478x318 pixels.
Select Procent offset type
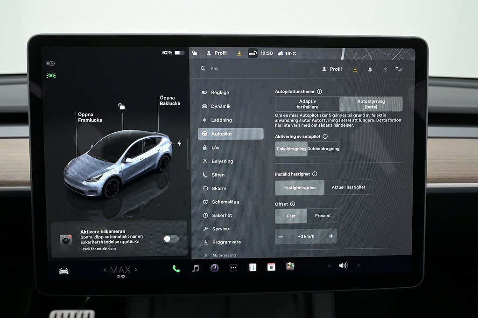(x=323, y=216)
